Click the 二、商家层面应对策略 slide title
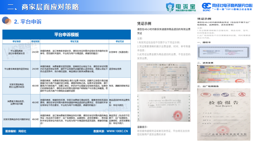The image size is (256, 144). (43, 7)
